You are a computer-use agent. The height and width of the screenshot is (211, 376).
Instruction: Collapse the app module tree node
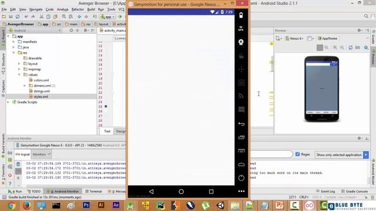click(8, 36)
